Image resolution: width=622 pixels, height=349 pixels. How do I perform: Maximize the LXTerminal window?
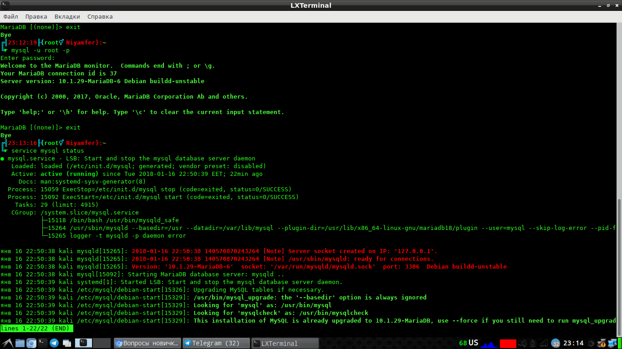tap(608, 5)
